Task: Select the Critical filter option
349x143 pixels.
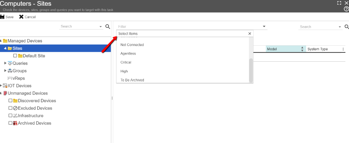Action: [183, 62]
